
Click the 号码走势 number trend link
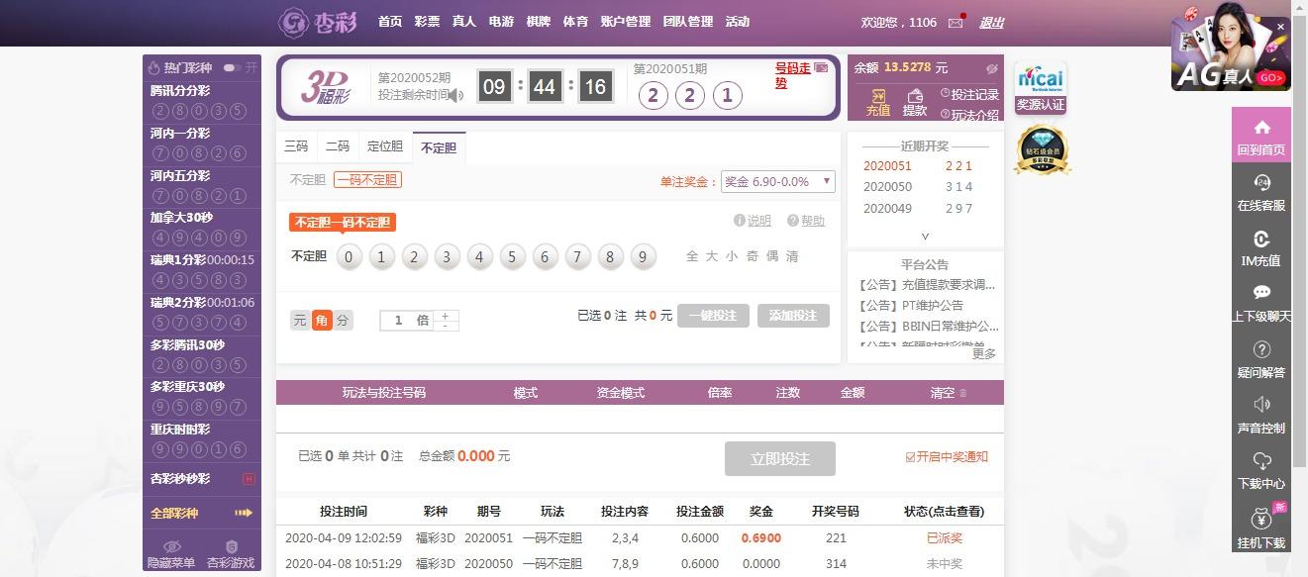[792, 75]
